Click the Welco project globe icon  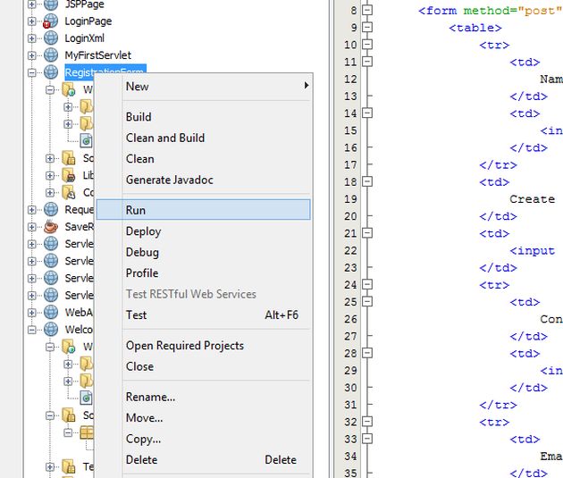pos(51,329)
